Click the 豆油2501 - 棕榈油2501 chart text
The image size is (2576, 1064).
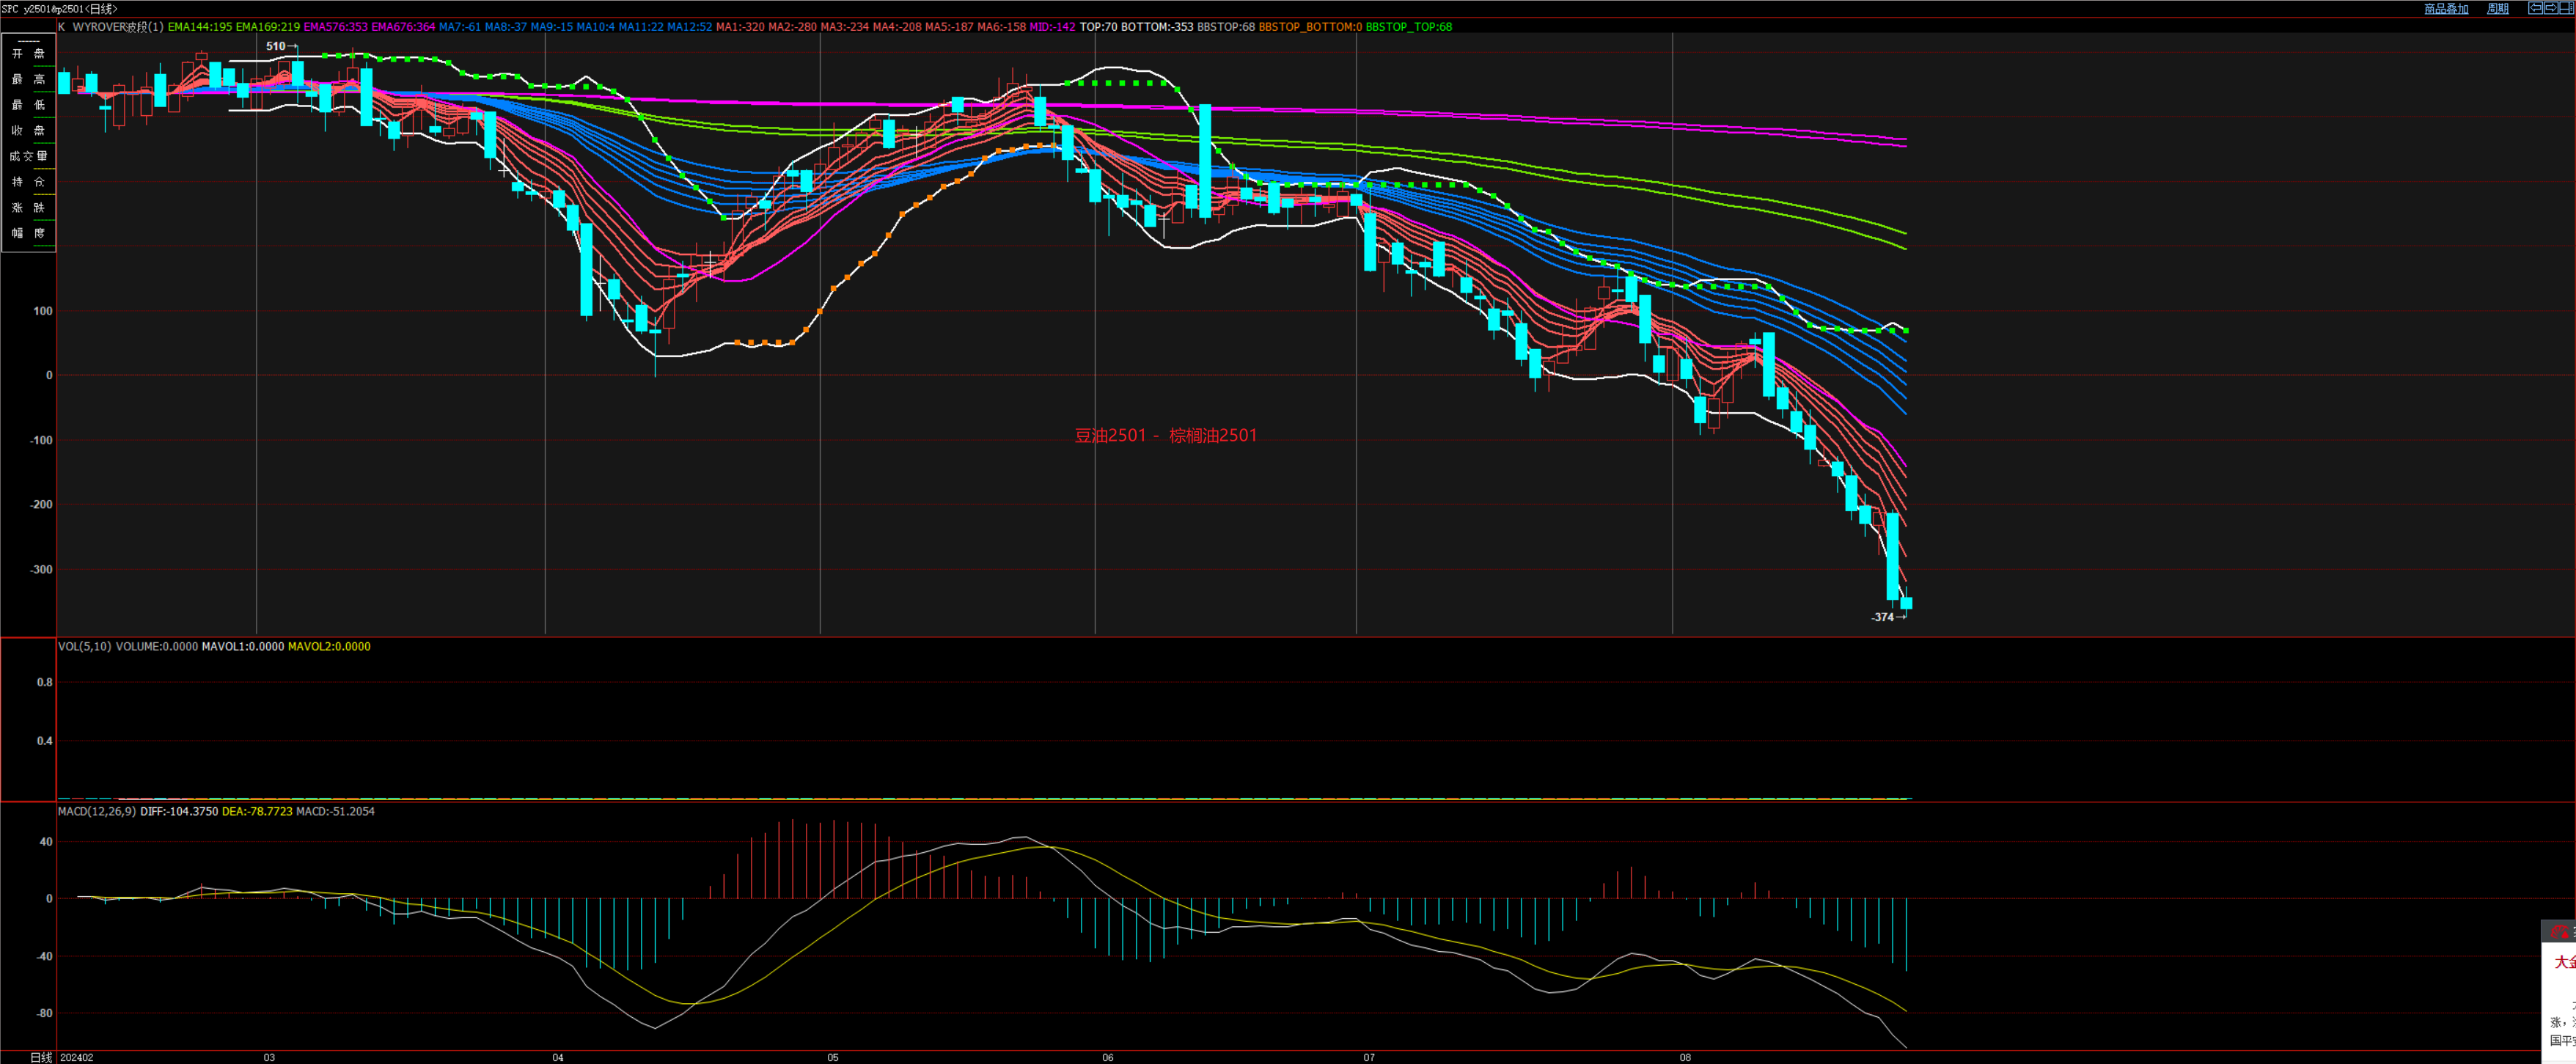tap(1165, 435)
